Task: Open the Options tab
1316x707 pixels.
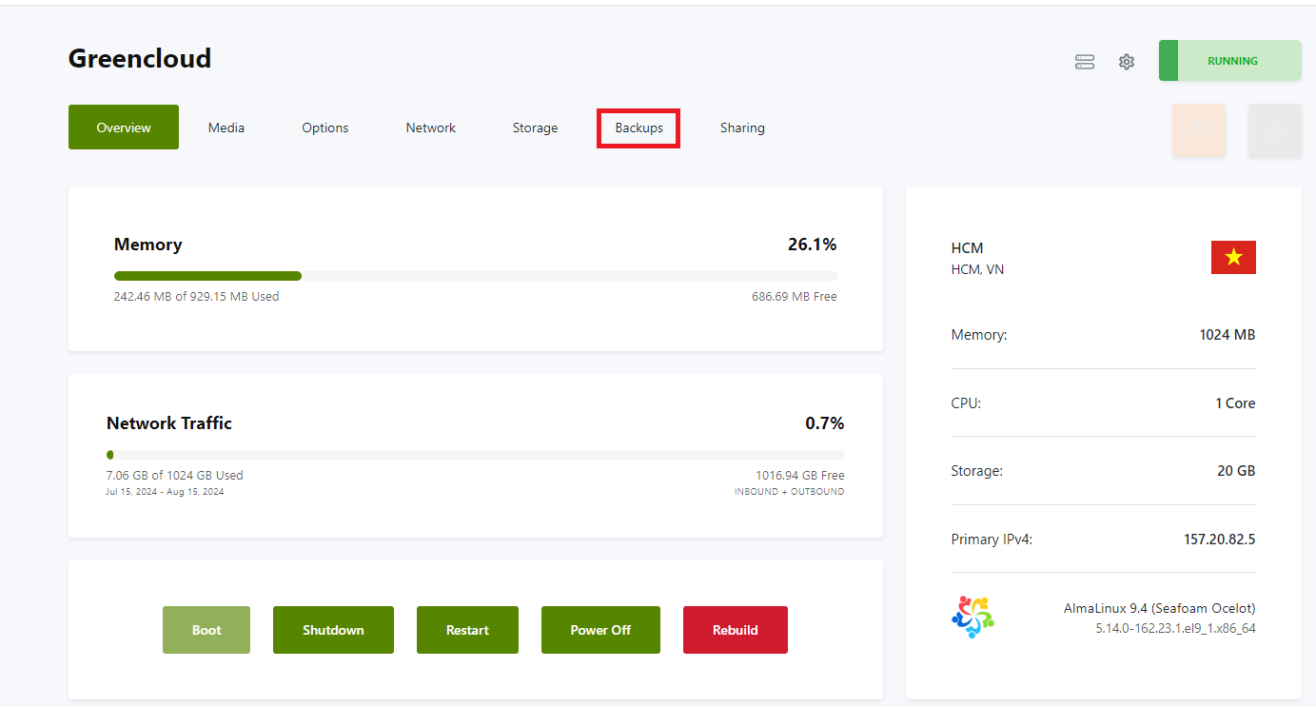Action: [x=325, y=128]
